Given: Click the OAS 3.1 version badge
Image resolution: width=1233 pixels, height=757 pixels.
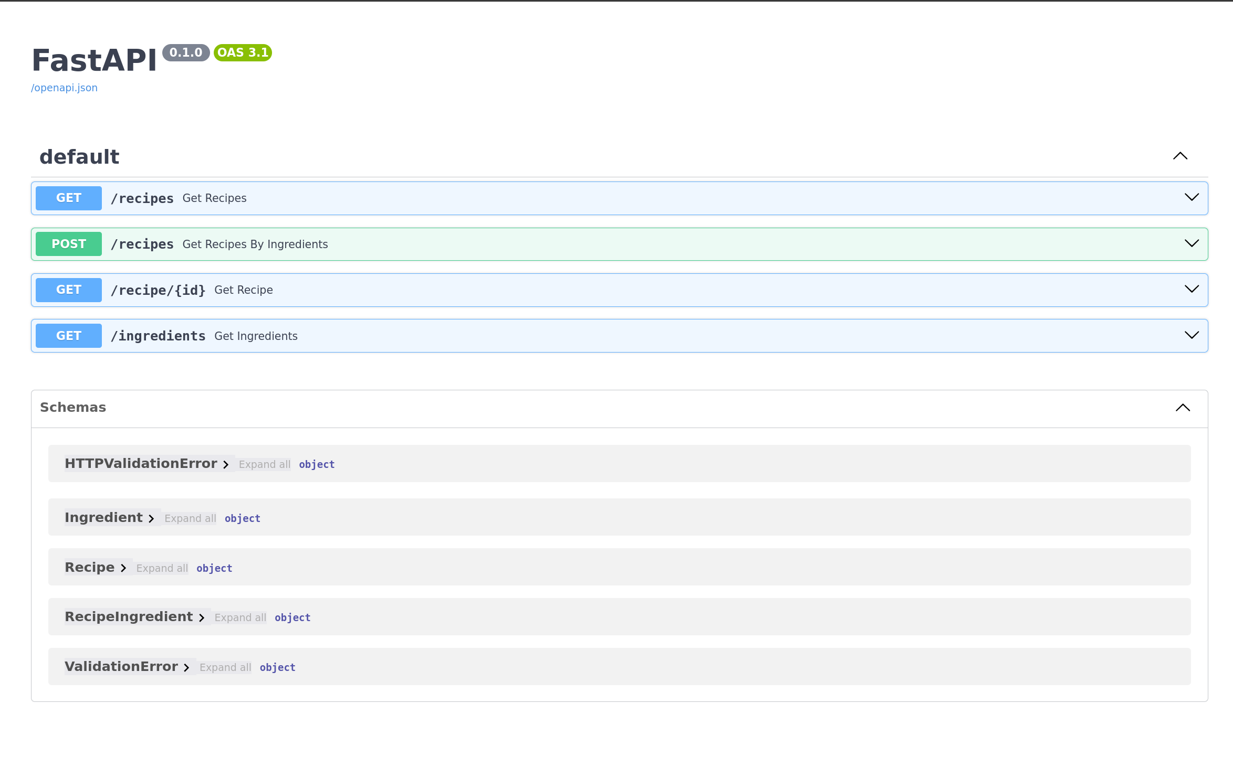Looking at the screenshot, I should (243, 52).
